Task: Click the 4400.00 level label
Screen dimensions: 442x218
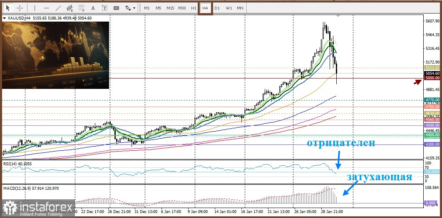Action: 432,135
